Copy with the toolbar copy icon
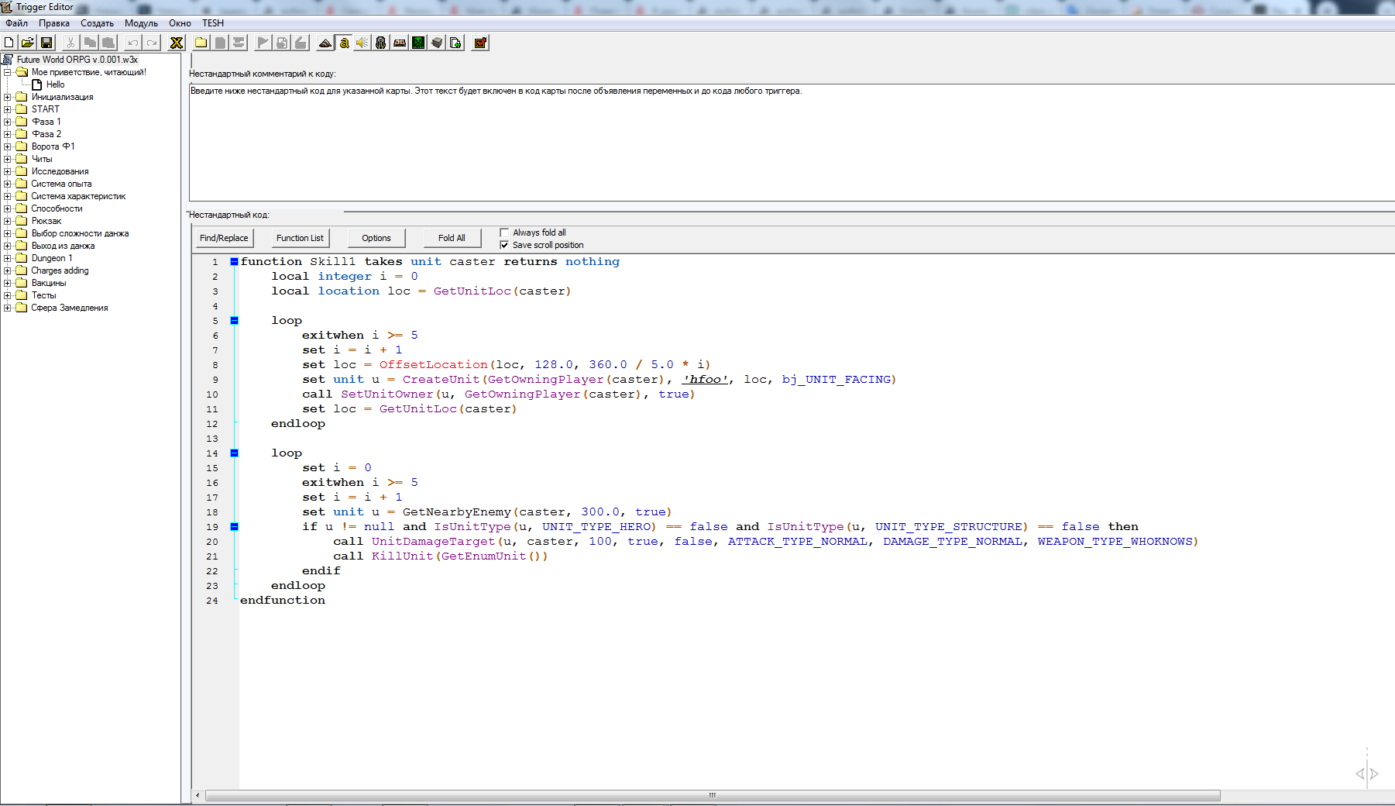Image resolution: width=1395 pixels, height=806 pixels. click(x=90, y=43)
